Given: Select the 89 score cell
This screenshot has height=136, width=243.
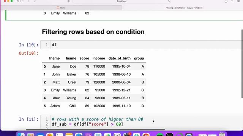Looking at the screenshot, I should (87, 106).
